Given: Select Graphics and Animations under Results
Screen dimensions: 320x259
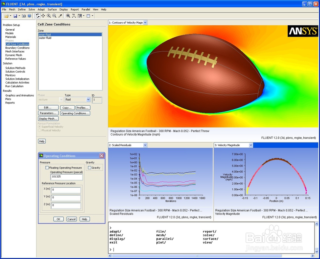Looking at the screenshot, I should pyautogui.click(x=20, y=95).
